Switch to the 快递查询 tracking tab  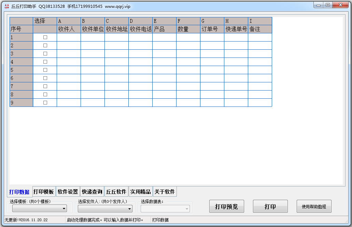[x=93, y=191]
